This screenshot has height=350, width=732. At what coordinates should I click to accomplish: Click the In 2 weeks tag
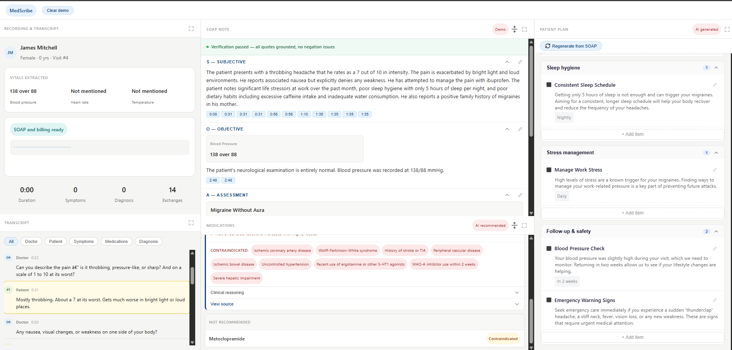[x=567, y=282]
